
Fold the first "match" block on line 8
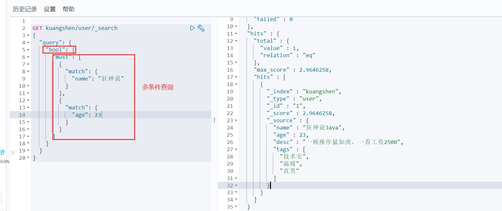point(28,72)
